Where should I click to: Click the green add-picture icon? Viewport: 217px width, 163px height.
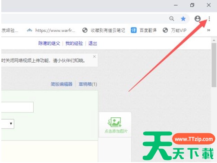(115, 122)
